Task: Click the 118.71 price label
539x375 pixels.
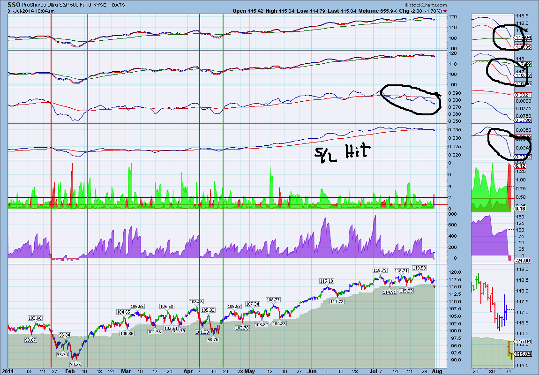Action: pos(401,271)
